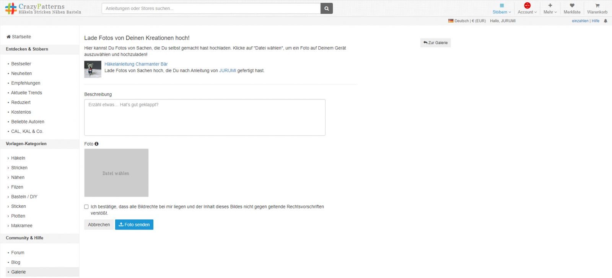This screenshot has height=278, width=612.
Task: Click the info icon next to Foto
Action: click(x=96, y=144)
